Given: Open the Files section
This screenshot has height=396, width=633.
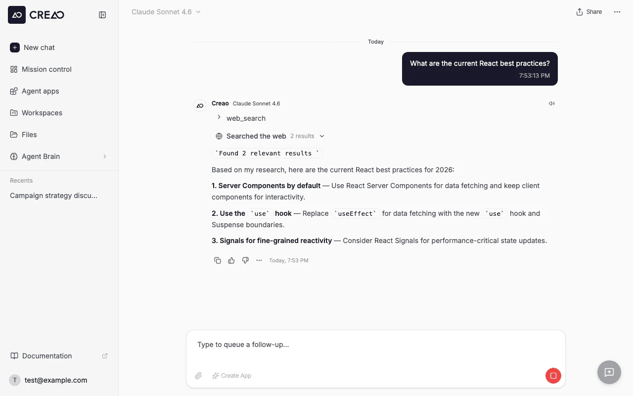Looking at the screenshot, I should tap(30, 135).
